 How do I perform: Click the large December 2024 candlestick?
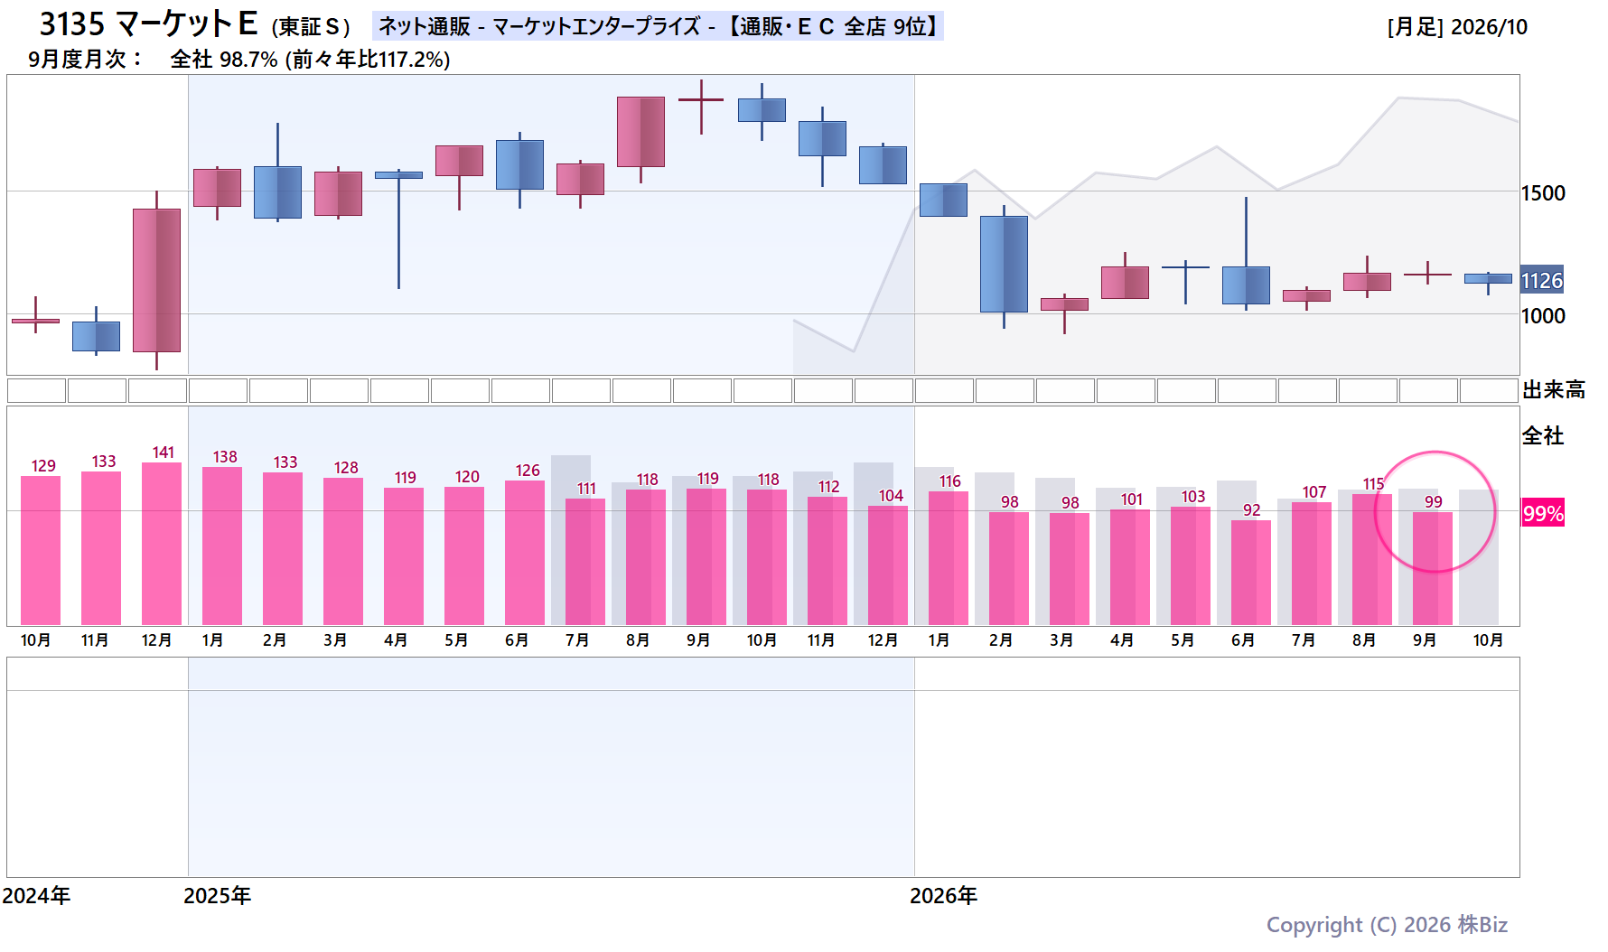click(156, 280)
